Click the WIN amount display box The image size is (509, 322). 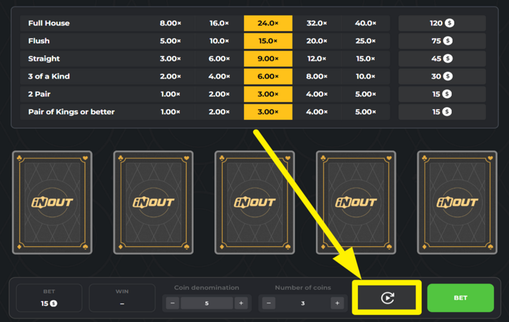(x=122, y=298)
